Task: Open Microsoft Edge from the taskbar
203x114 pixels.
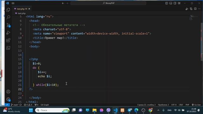Action: (x=136, y=110)
